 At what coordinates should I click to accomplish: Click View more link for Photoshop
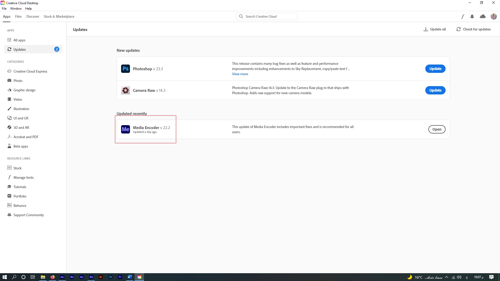click(240, 74)
